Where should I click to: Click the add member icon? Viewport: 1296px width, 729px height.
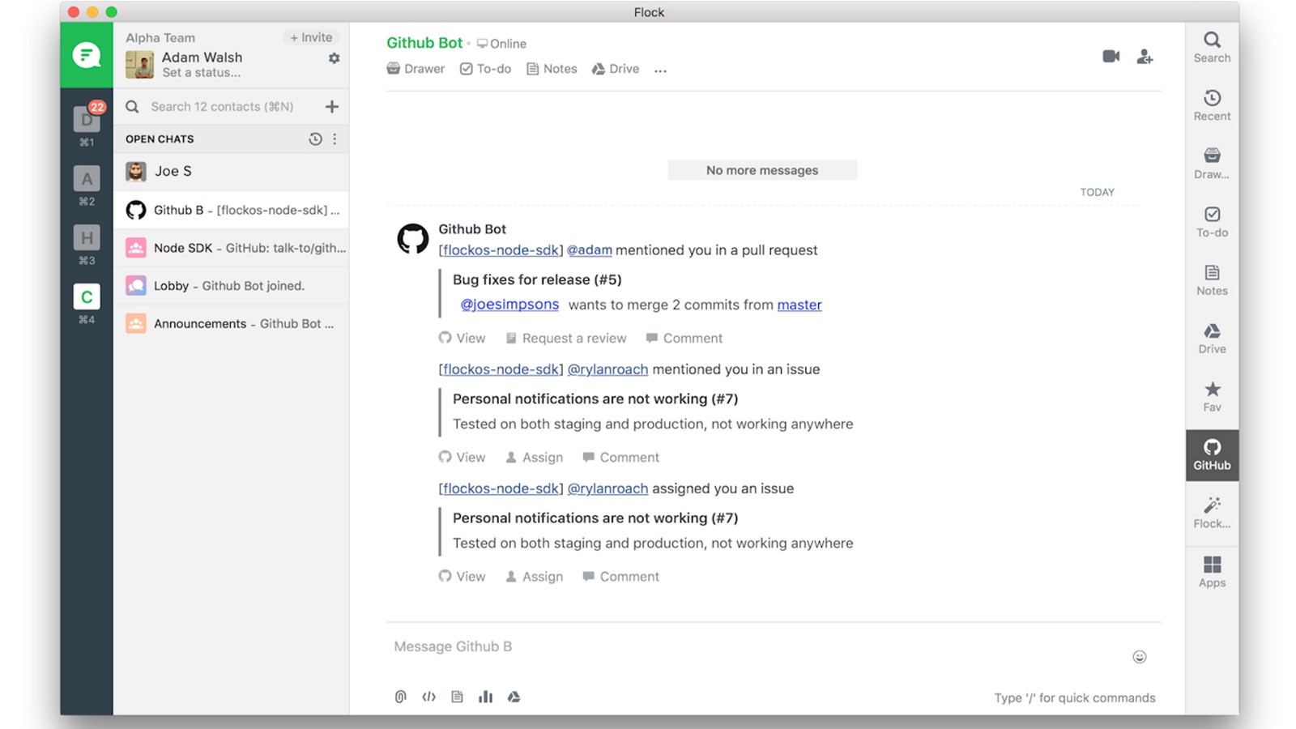point(1145,56)
